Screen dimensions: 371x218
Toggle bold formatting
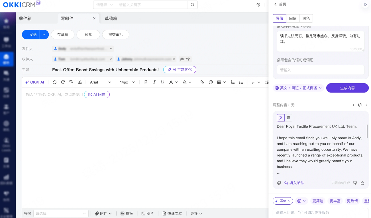tap(146, 82)
